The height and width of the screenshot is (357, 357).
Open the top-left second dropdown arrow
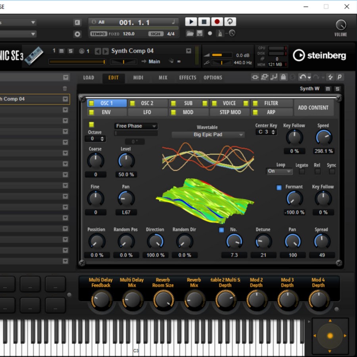click(x=33, y=34)
